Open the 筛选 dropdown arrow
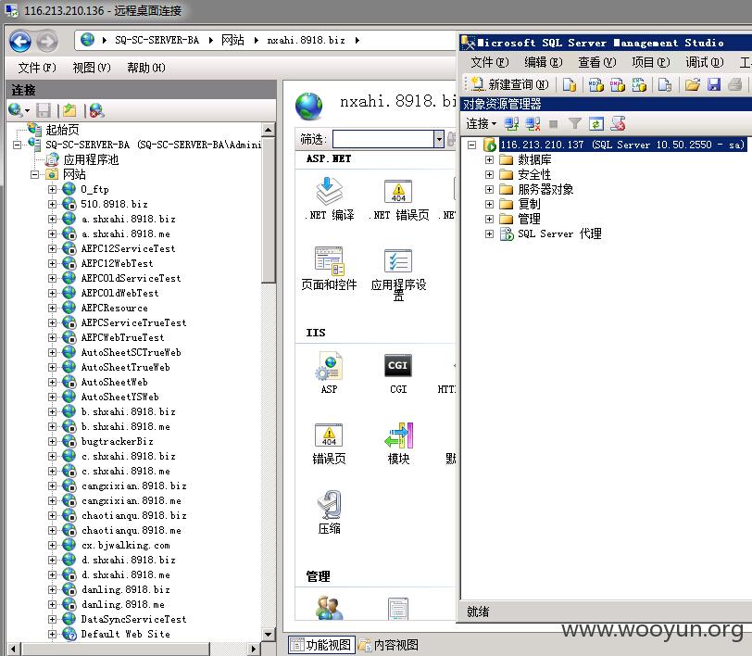752x656 pixels. tap(439, 139)
